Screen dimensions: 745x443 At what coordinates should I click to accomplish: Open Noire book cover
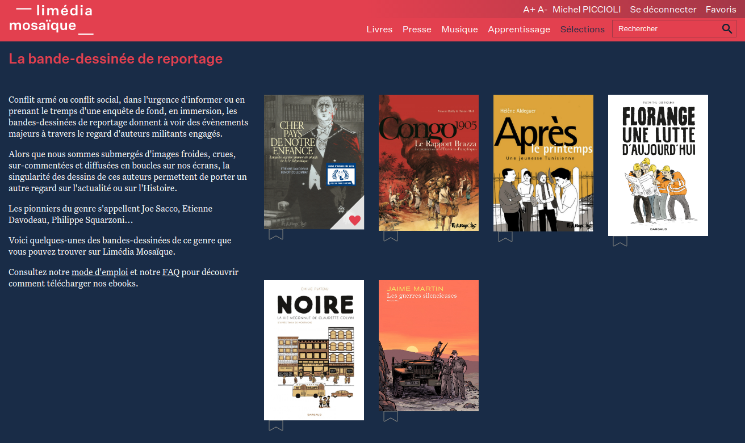314,350
